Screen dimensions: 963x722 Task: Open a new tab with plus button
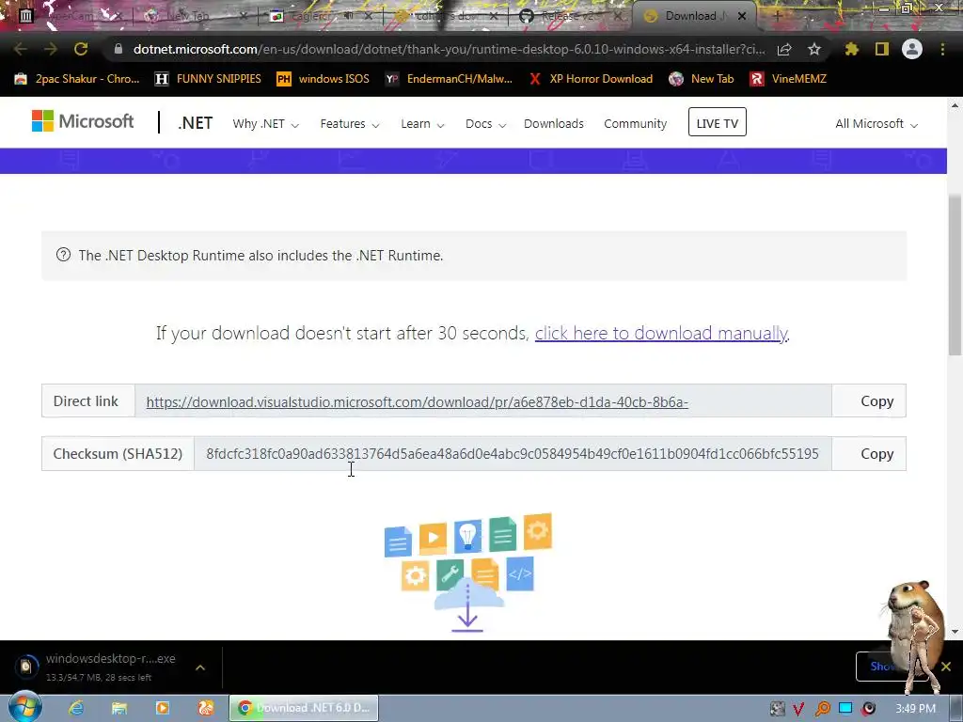tap(777, 16)
